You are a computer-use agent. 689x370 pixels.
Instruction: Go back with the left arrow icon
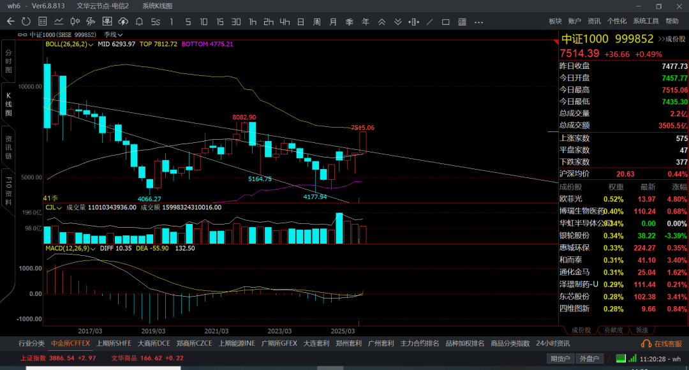pos(11,22)
